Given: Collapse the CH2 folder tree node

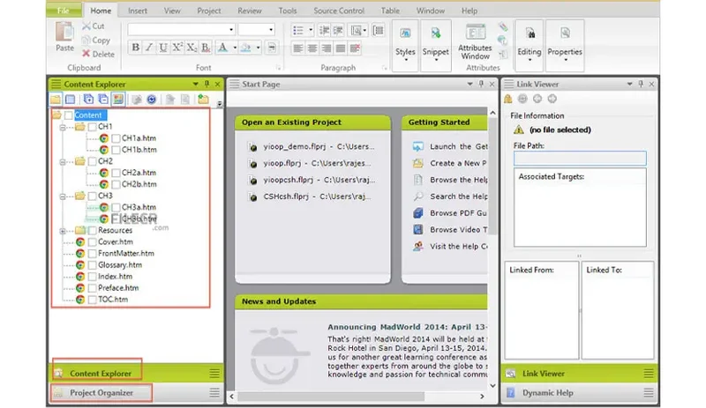Looking at the screenshot, I should (x=63, y=161).
